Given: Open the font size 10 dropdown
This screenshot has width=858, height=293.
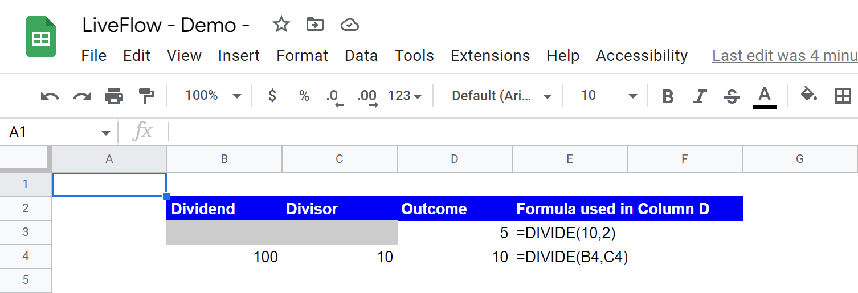Looking at the screenshot, I should tap(608, 96).
